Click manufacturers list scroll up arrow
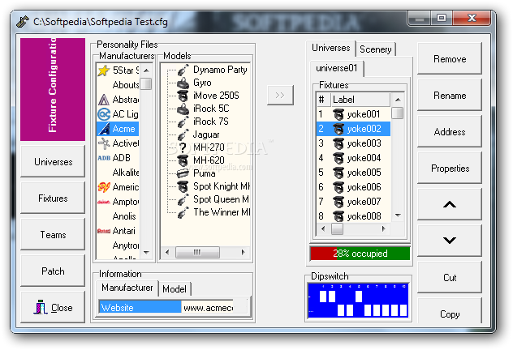 pyautogui.click(x=146, y=70)
